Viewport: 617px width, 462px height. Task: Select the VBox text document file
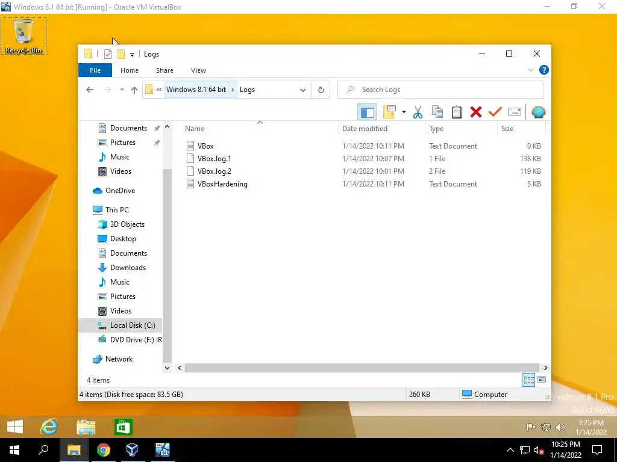[205, 146]
